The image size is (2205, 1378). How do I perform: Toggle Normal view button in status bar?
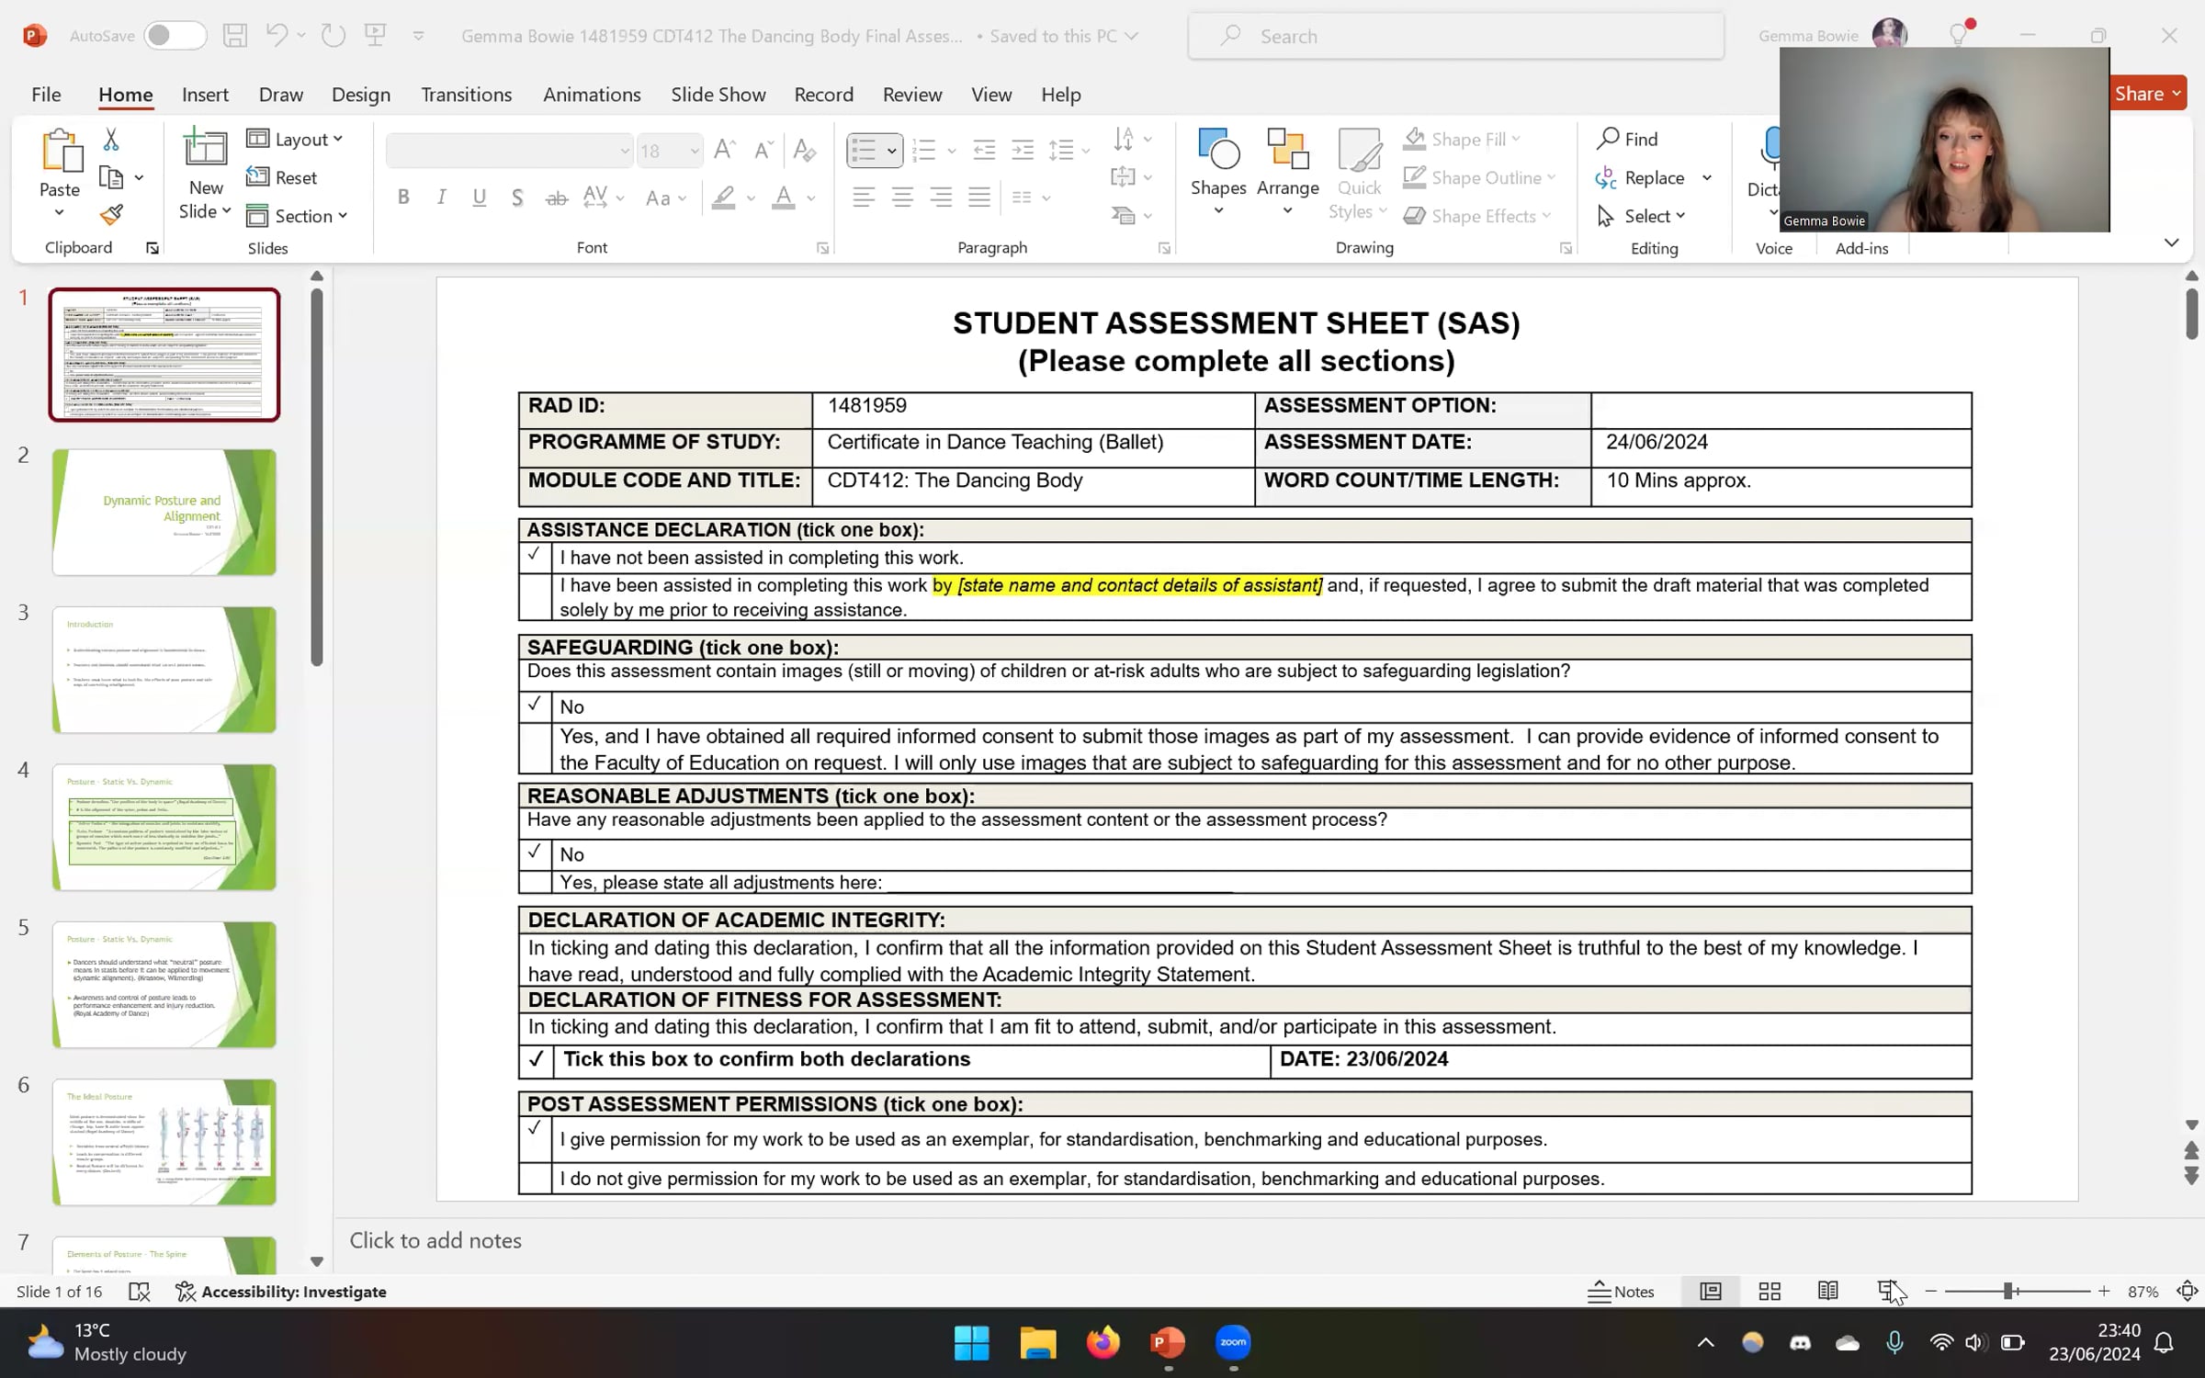(x=1711, y=1291)
